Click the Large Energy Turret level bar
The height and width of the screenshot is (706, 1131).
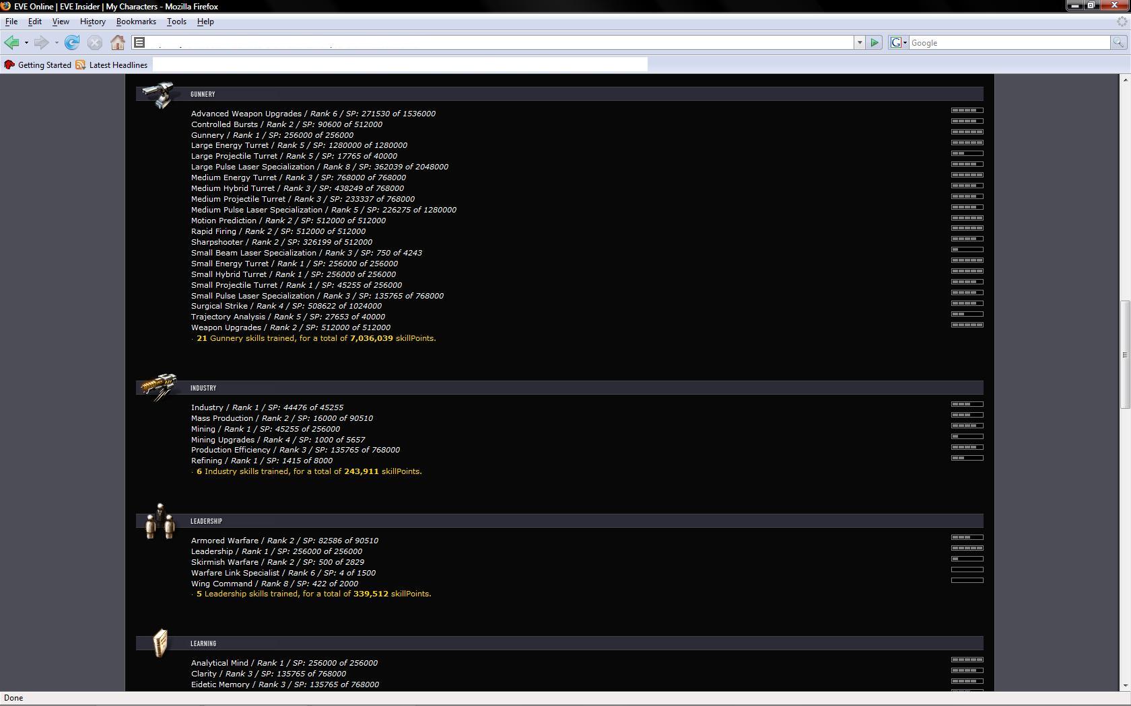coord(967,143)
